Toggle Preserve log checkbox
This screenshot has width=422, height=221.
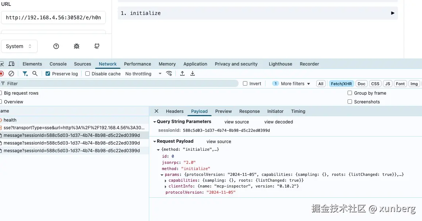48,74
